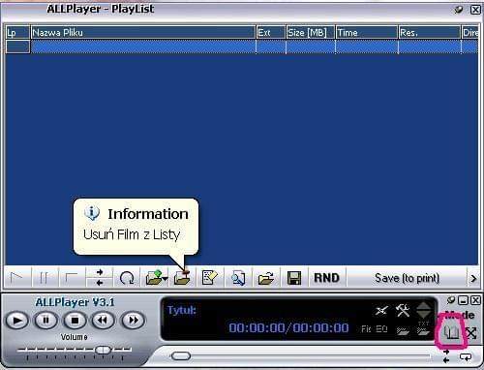
Task: Minimize the ALLPlayer V3.1 player window
Action: pyautogui.click(x=464, y=300)
